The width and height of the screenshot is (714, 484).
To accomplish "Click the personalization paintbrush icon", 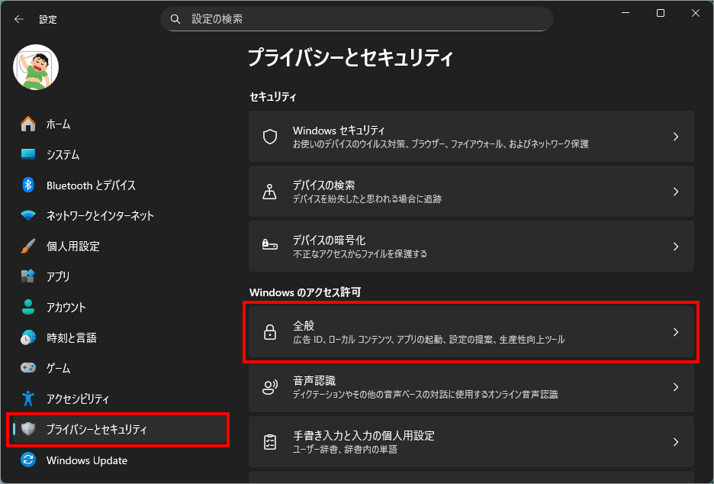I will [28, 247].
